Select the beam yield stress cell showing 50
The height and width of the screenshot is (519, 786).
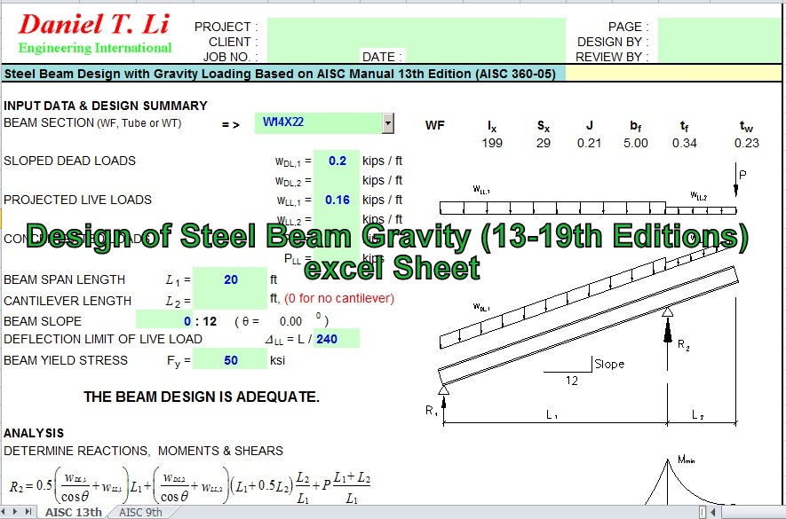point(229,358)
